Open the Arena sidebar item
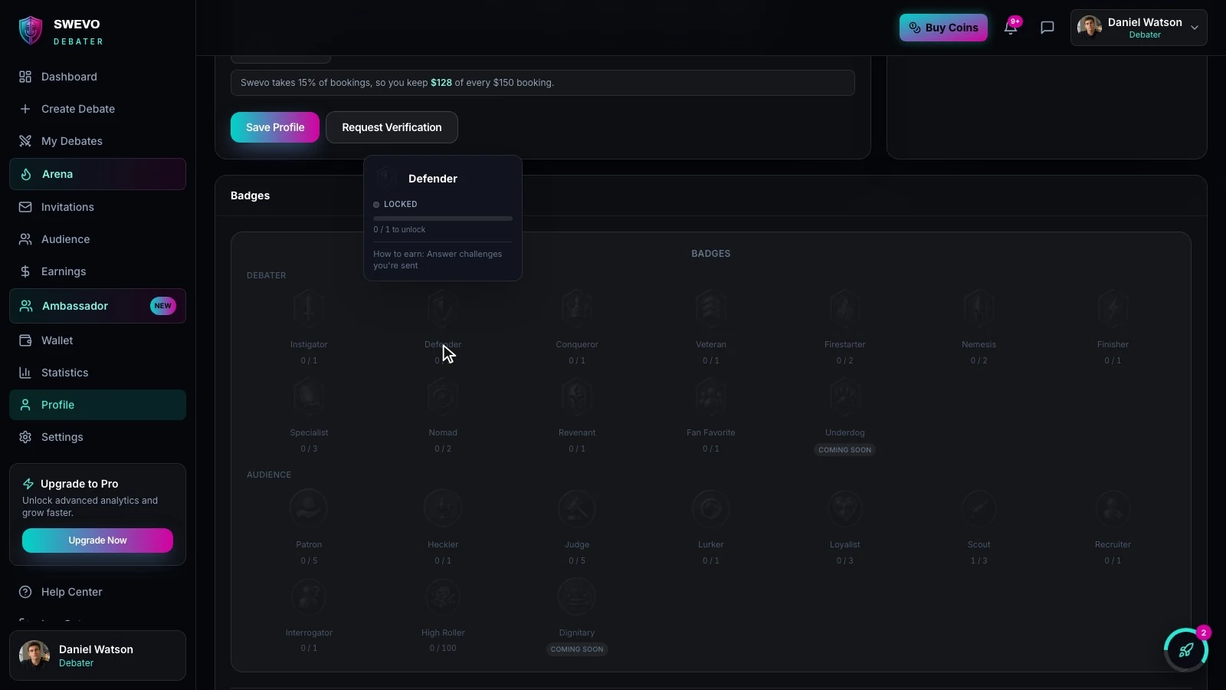This screenshot has height=690, width=1226. pos(97,174)
